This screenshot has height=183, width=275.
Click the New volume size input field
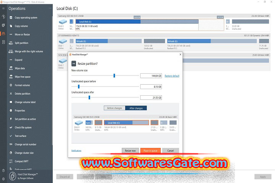coord(151,76)
